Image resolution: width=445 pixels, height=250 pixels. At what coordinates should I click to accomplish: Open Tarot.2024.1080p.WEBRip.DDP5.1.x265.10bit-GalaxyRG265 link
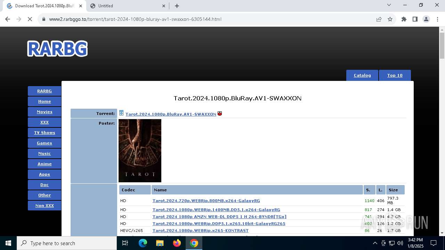(x=219, y=224)
